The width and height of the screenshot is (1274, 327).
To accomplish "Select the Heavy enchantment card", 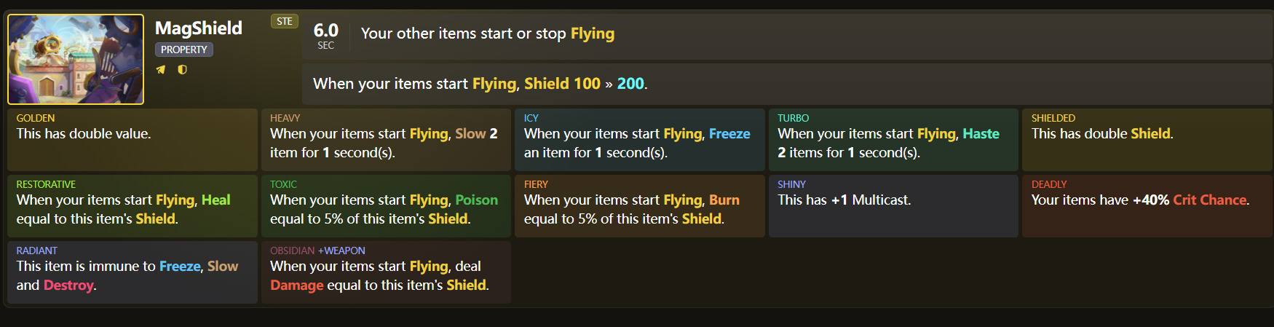I will pyautogui.click(x=386, y=139).
